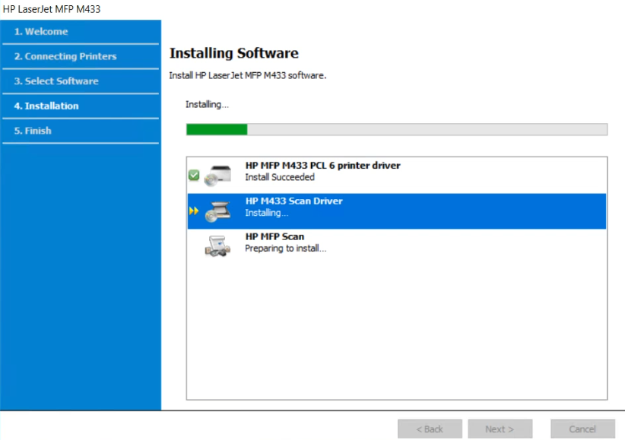Screen dimensions: 625x440
Task: Click the printer icon for PCL 6 driver
Action: pyautogui.click(x=218, y=176)
